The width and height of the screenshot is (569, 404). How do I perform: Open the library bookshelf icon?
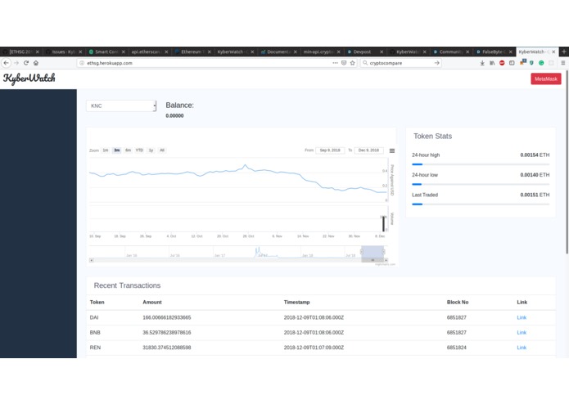(492, 63)
